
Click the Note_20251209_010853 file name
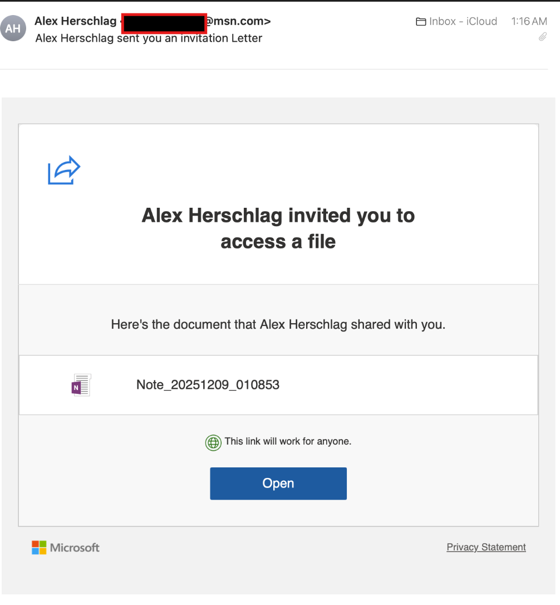208,385
